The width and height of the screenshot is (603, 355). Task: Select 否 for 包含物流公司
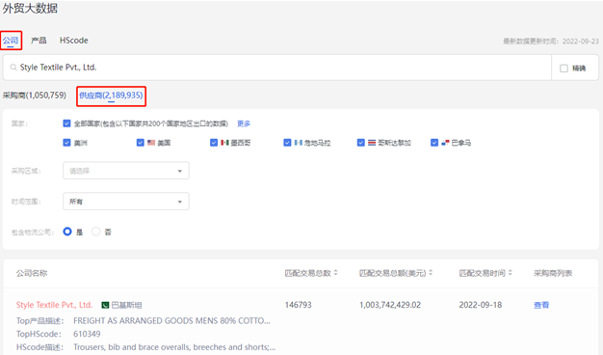coord(95,232)
